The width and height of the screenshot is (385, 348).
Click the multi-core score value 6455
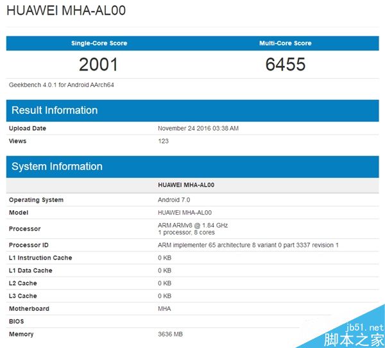point(286,65)
